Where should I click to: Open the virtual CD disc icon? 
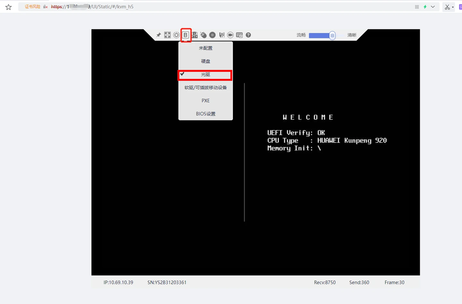pos(212,35)
